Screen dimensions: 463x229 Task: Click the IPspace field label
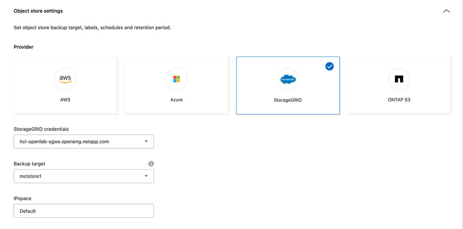pos(23,198)
